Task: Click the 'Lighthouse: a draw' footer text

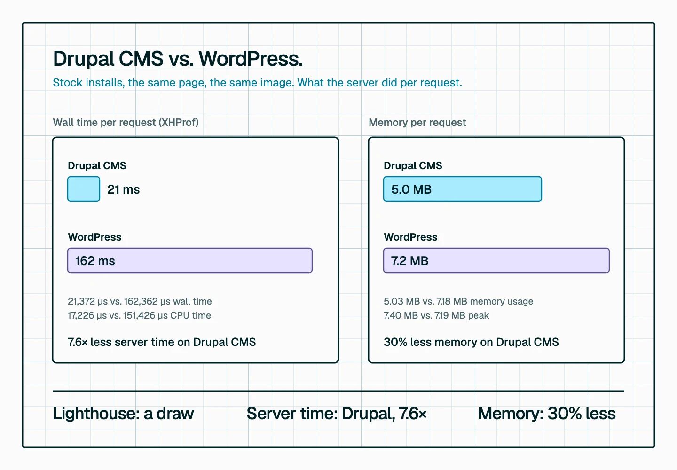Action: coord(123,414)
